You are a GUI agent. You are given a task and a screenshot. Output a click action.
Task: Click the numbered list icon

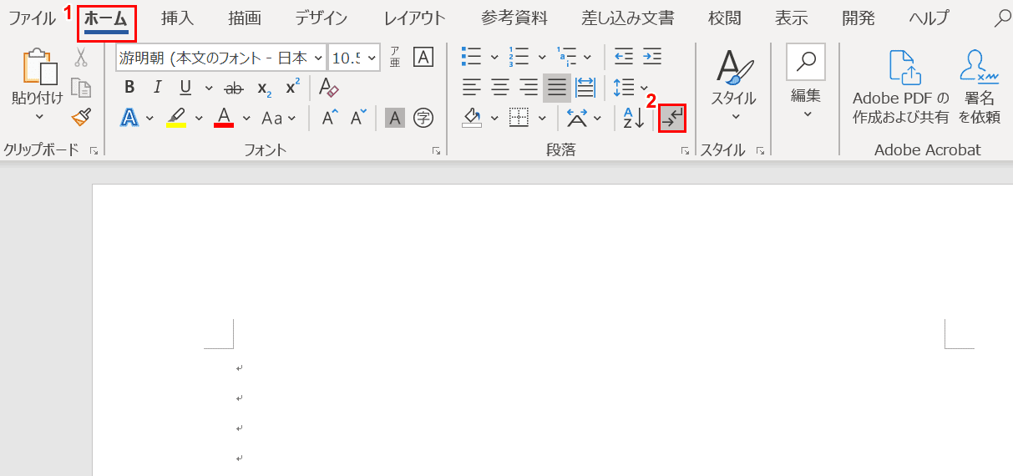point(519,57)
